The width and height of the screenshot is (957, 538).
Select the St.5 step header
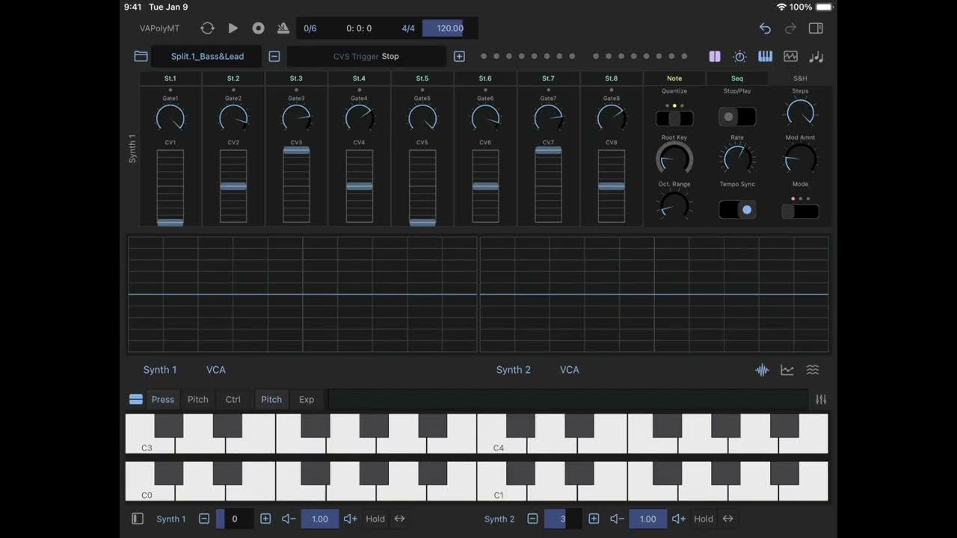422,78
